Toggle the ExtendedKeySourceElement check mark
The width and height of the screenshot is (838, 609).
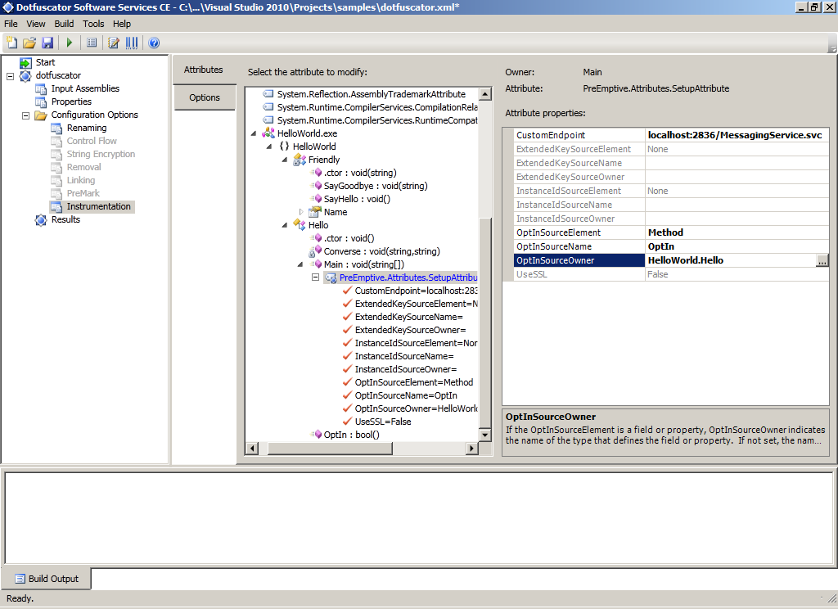point(347,304)
